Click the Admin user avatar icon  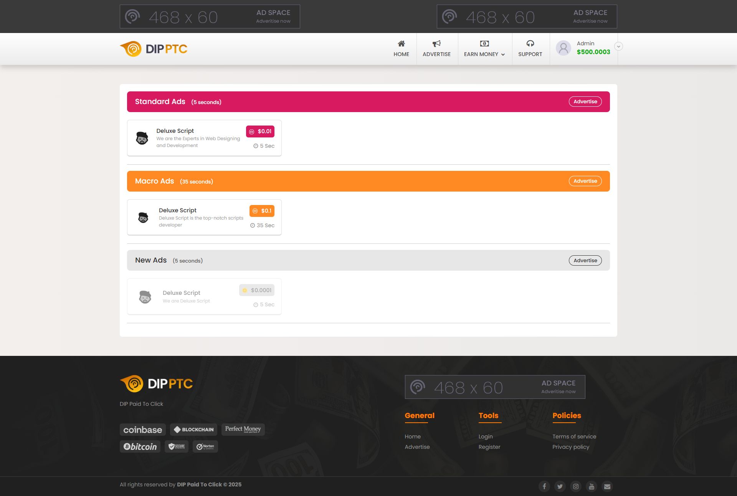tap(563, 48)
